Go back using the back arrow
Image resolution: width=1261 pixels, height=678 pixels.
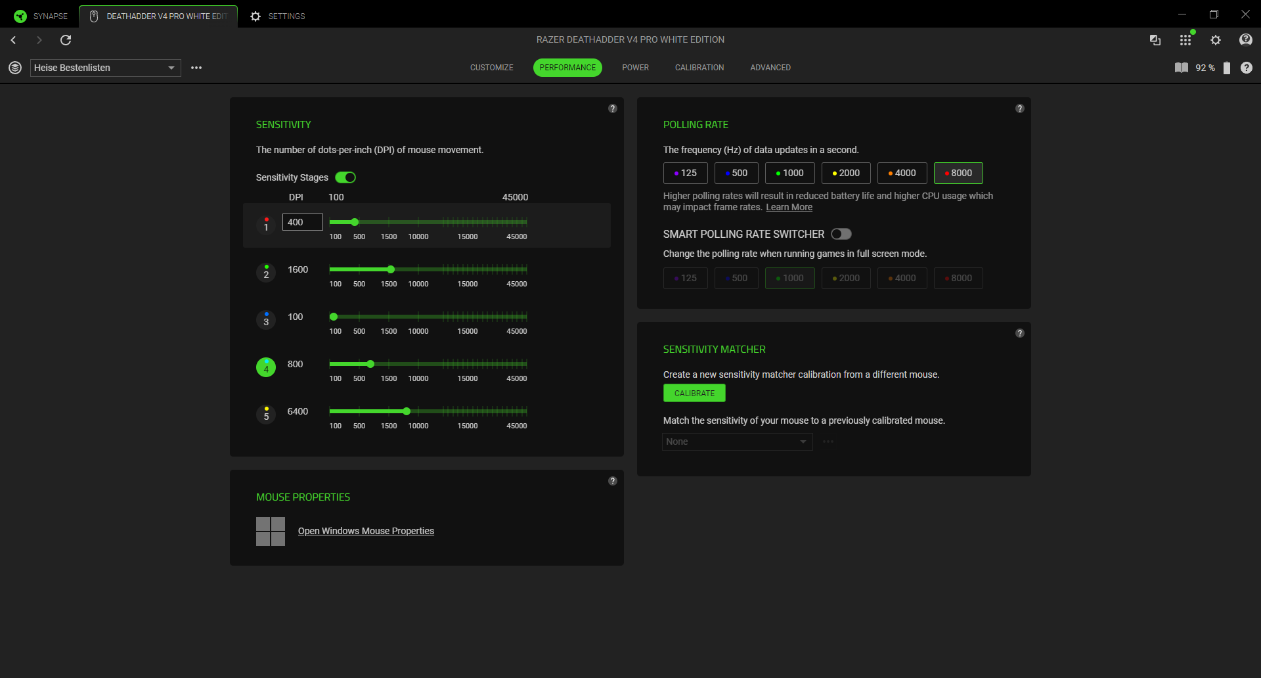point(13,40)
